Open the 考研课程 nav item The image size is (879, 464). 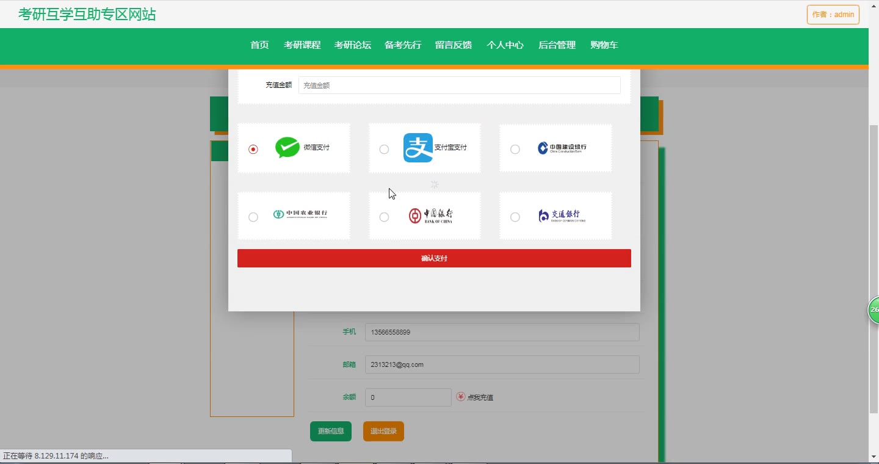pyautogui.click(x=302, y=45)
